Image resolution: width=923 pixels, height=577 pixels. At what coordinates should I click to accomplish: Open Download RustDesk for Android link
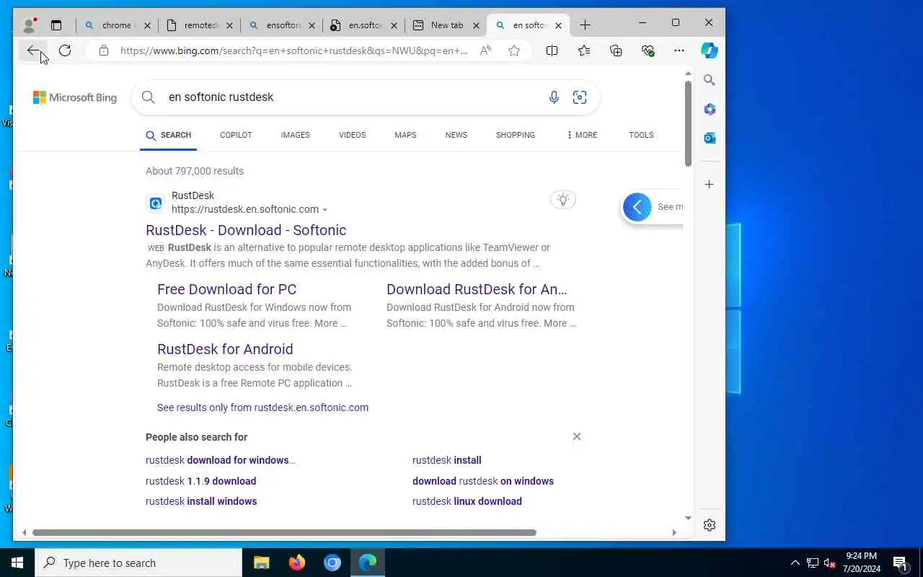point(477,289)
